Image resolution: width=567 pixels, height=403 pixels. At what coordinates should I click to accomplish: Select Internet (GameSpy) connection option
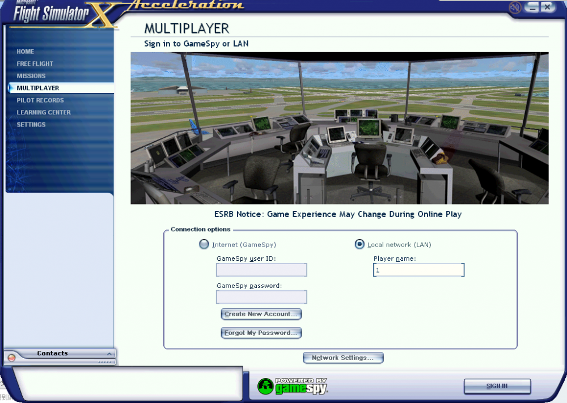click(x=204, y=244)
